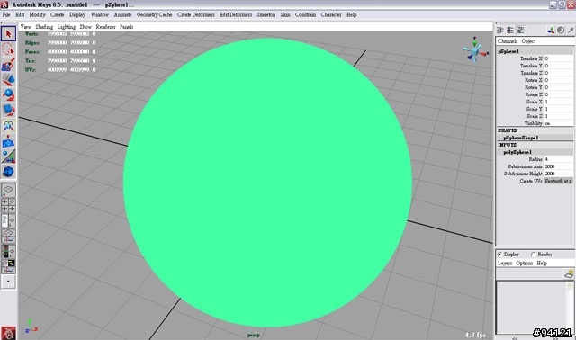Open the Edit menu
576x340 pixels.
coord(20,14)
